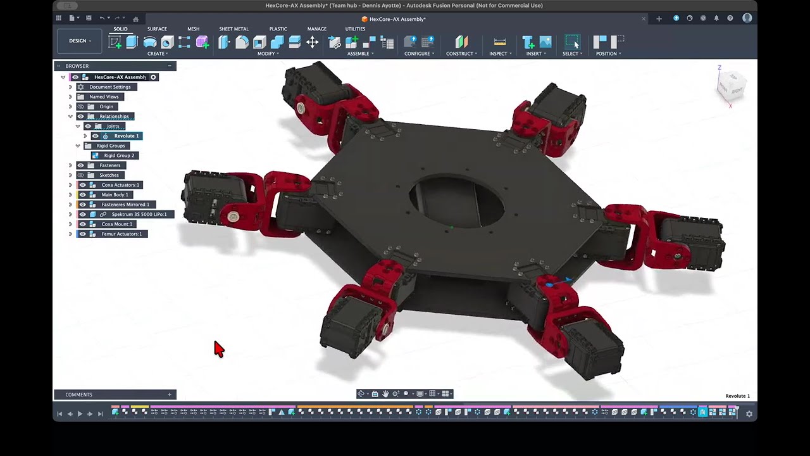Open the Design workspace dropdown
The image size is (810, 456).
tap(80, 41)
